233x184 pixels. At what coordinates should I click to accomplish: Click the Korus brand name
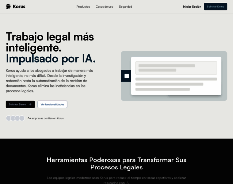tap(19, 6)
